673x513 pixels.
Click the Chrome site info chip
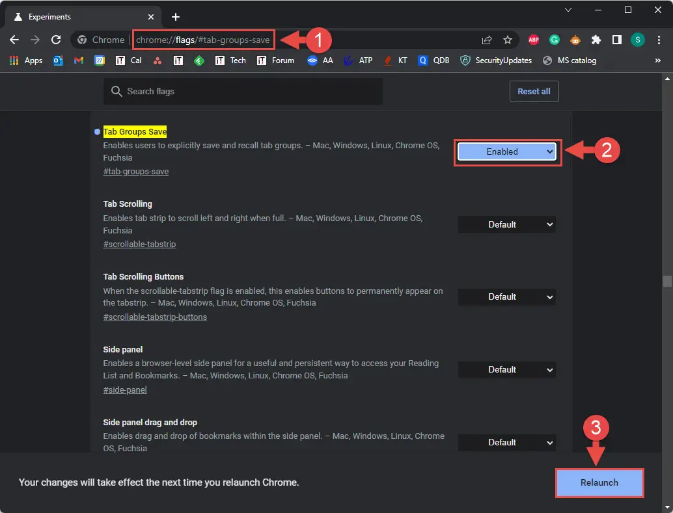click(101, 40)
